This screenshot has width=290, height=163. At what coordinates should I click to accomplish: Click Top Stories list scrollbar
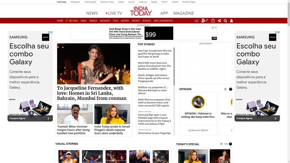pyautogui.click(x=174, y=66)
